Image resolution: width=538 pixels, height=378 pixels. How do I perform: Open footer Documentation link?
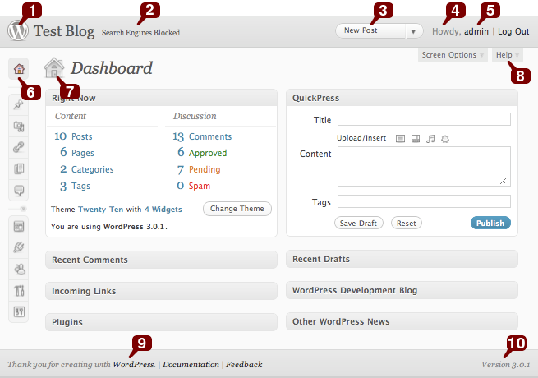tap(191, 365)
